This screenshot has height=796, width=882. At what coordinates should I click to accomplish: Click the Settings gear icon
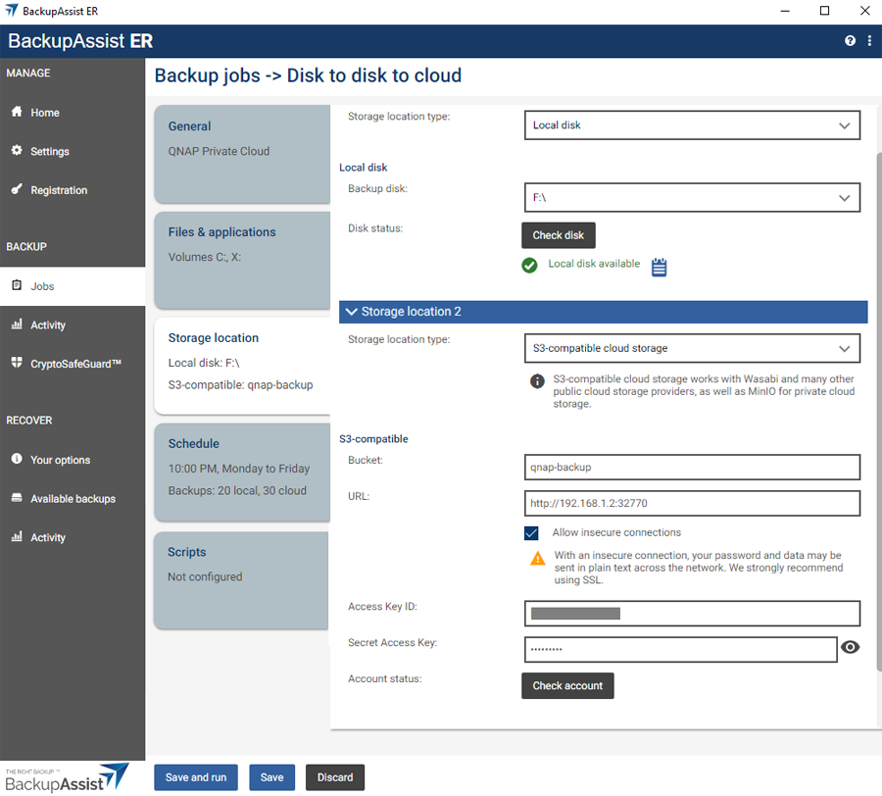[17, 150]
